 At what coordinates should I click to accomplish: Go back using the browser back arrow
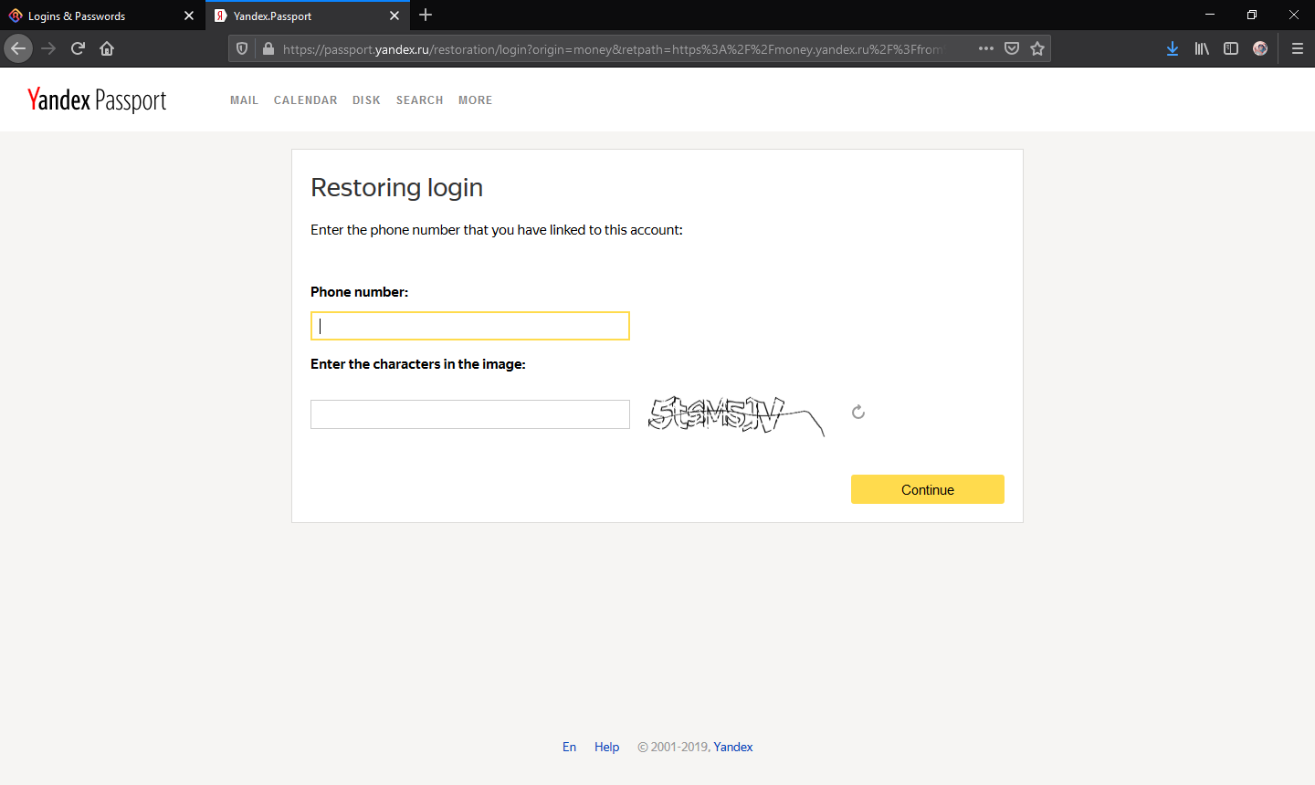pos(18,48)
